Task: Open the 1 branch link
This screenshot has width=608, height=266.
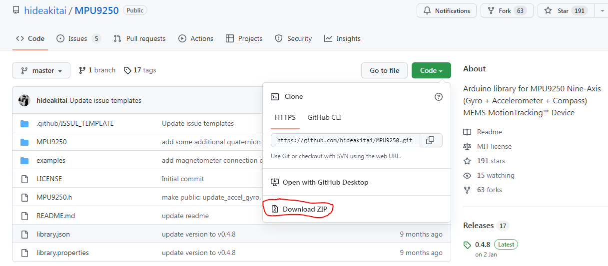Action: coord(97,70)
